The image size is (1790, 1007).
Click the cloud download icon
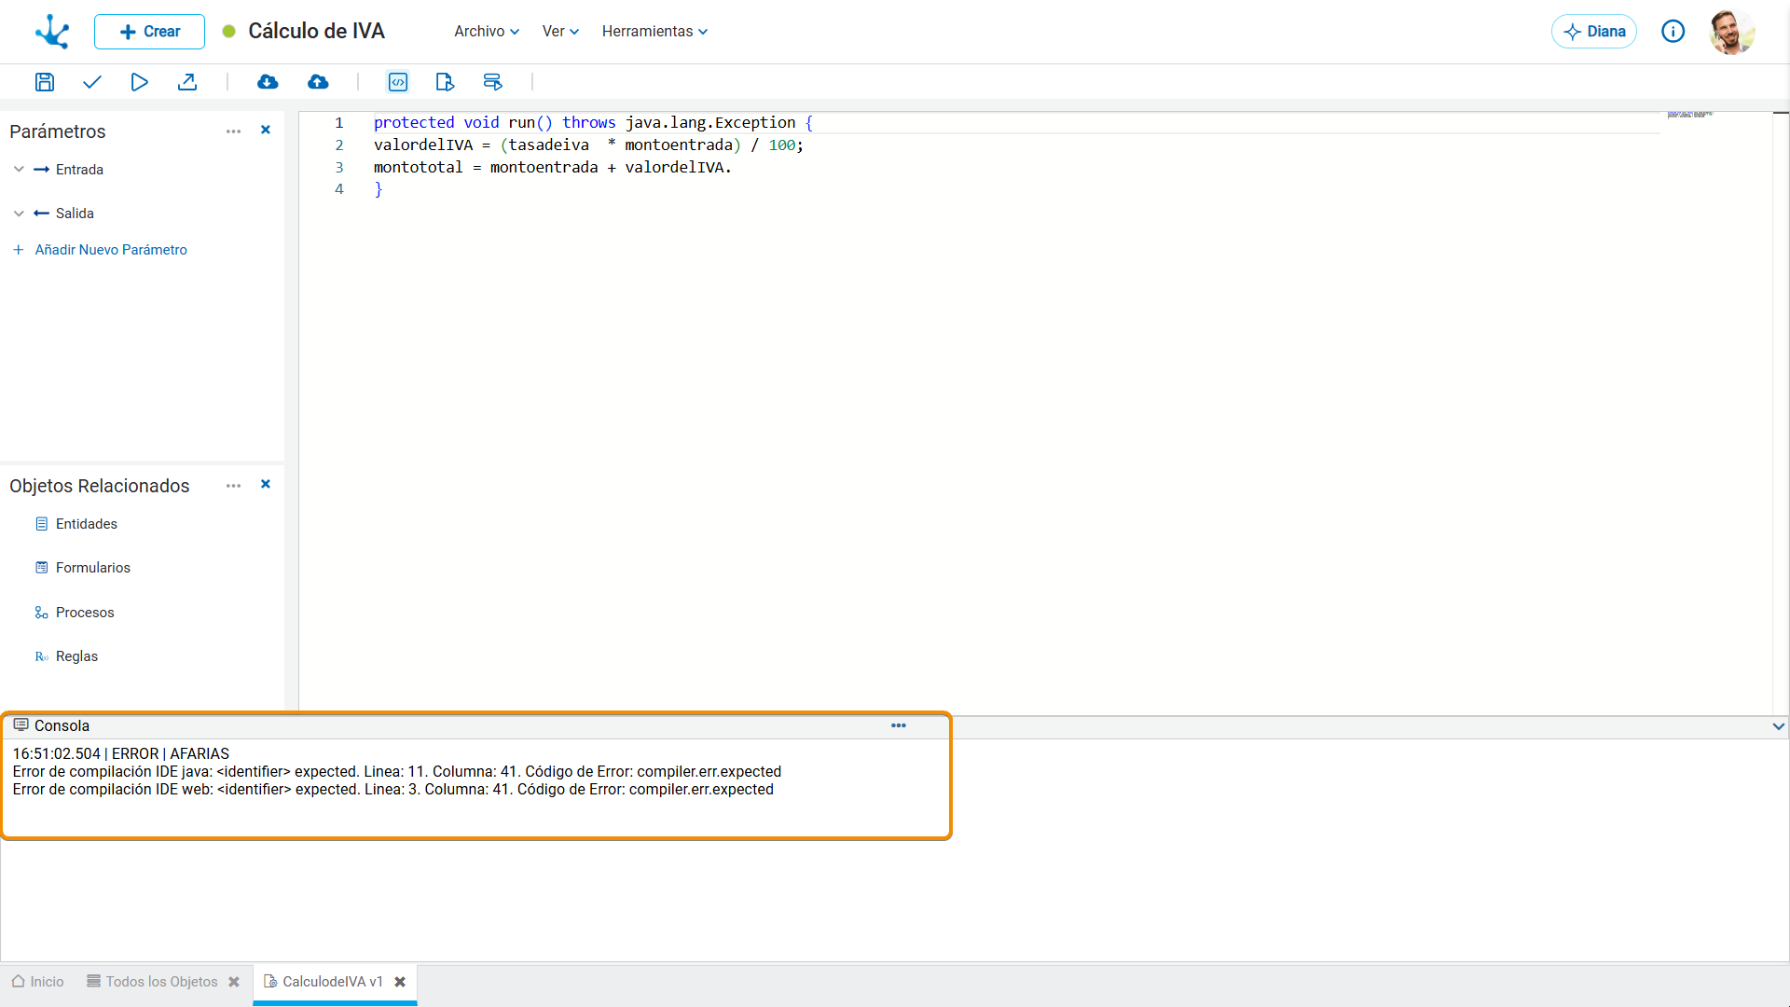point(268,82)
